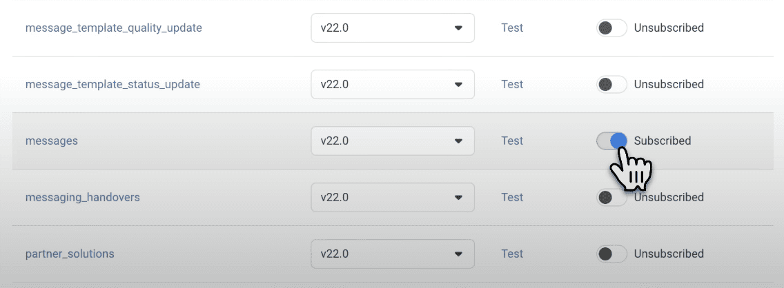Open partner_solutions version dropdown
The image size is (784, 288).
tap(393, 254)
